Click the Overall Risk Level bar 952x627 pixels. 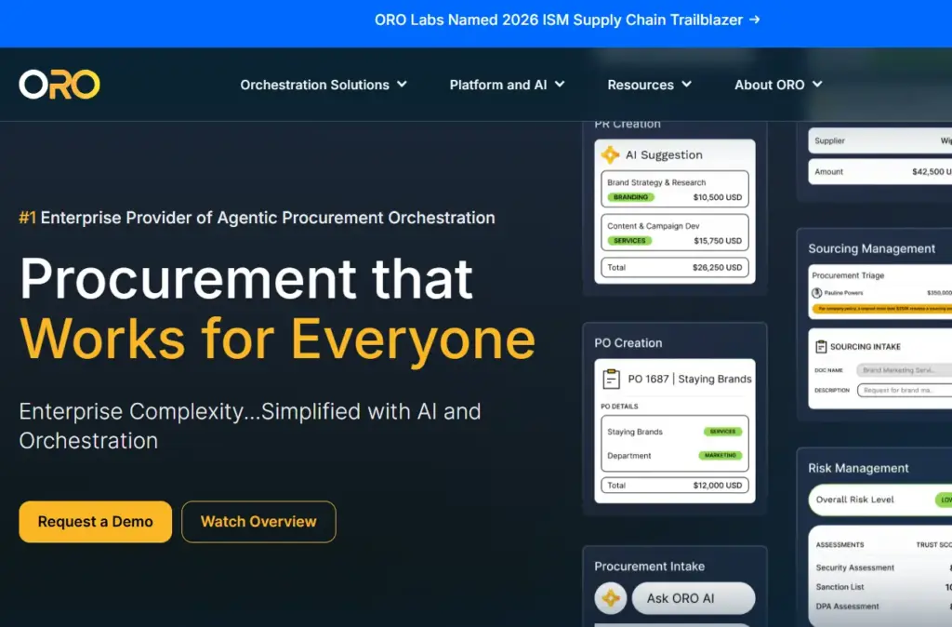click(x=880, y=500)
